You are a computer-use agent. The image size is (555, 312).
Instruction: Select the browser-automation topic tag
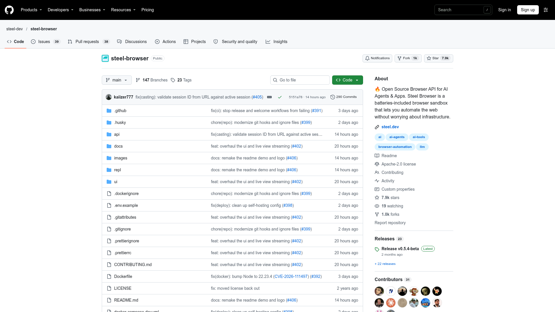click(395, 147)
